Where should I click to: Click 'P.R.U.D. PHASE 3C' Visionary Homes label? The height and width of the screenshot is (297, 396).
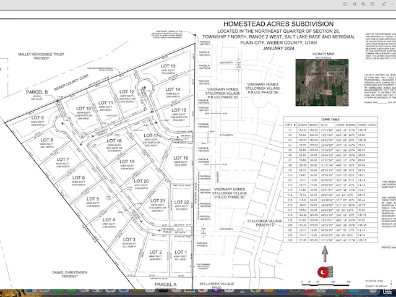(230, 197)
